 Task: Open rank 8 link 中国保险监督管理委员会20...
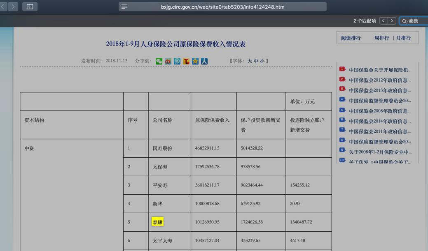(380, 142)
